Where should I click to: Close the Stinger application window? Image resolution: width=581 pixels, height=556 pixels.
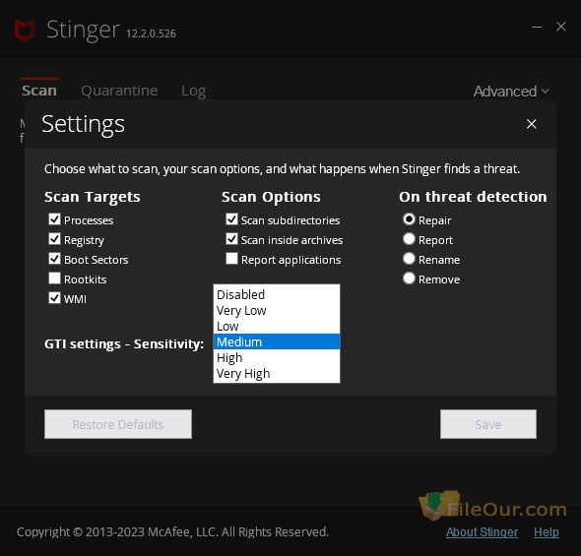(561, 27)
